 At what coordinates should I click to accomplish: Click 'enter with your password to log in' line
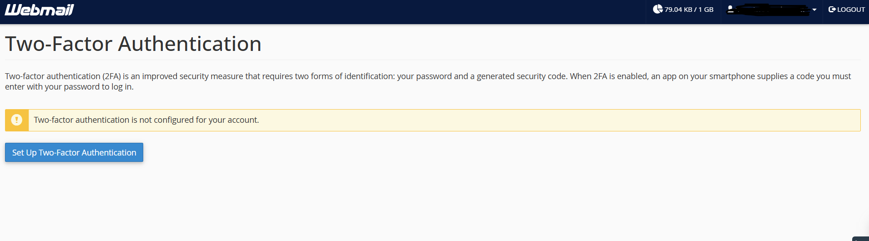point(69,87)
